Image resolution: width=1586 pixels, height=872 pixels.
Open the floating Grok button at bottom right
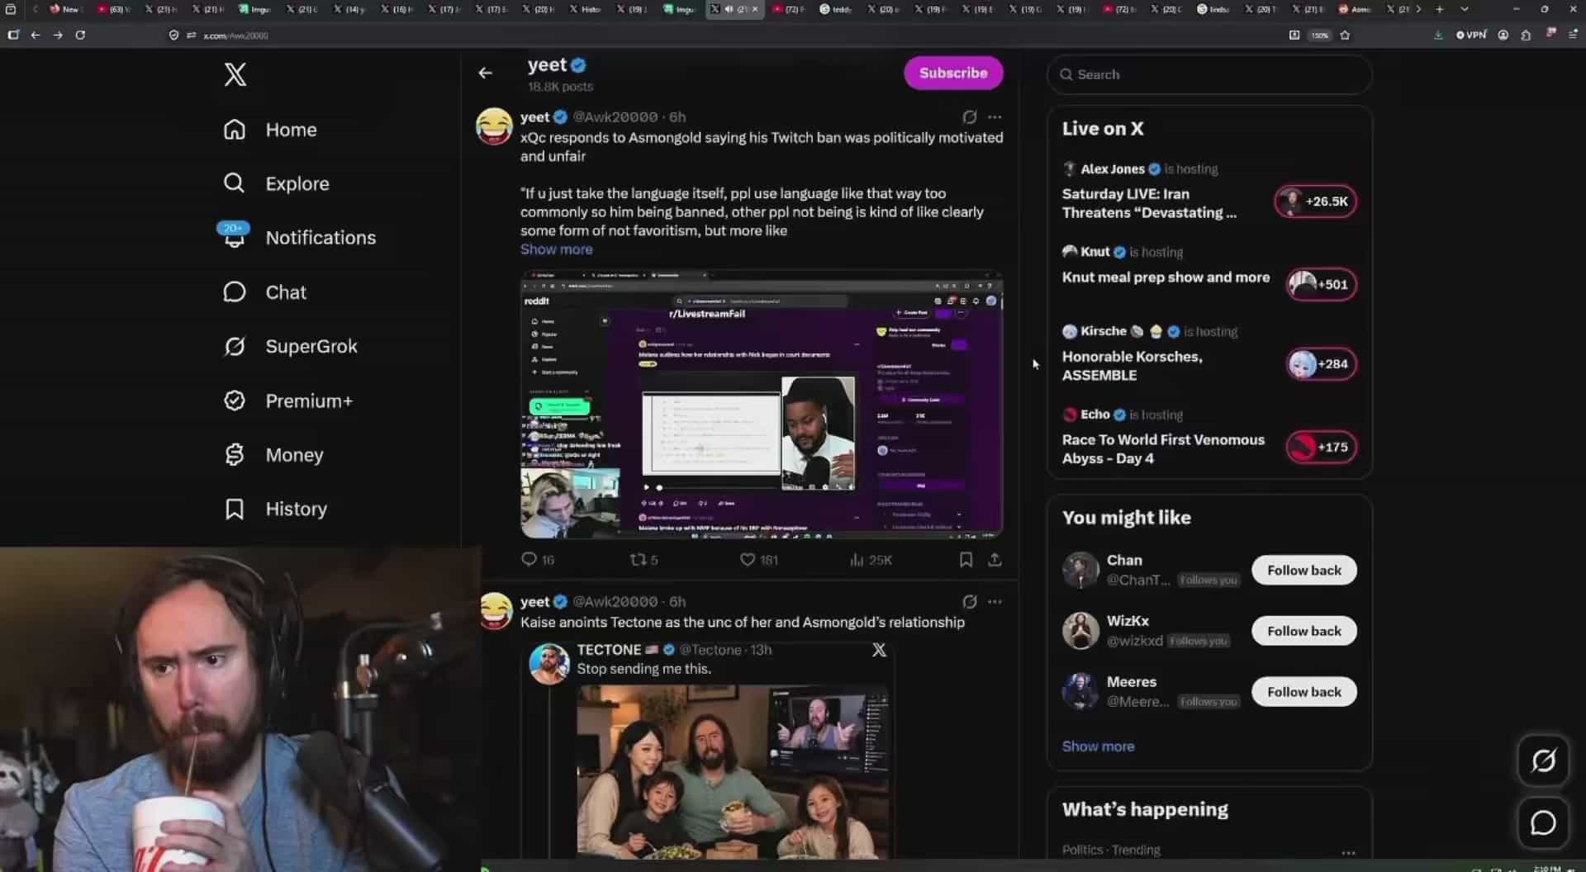[1542, 761]
